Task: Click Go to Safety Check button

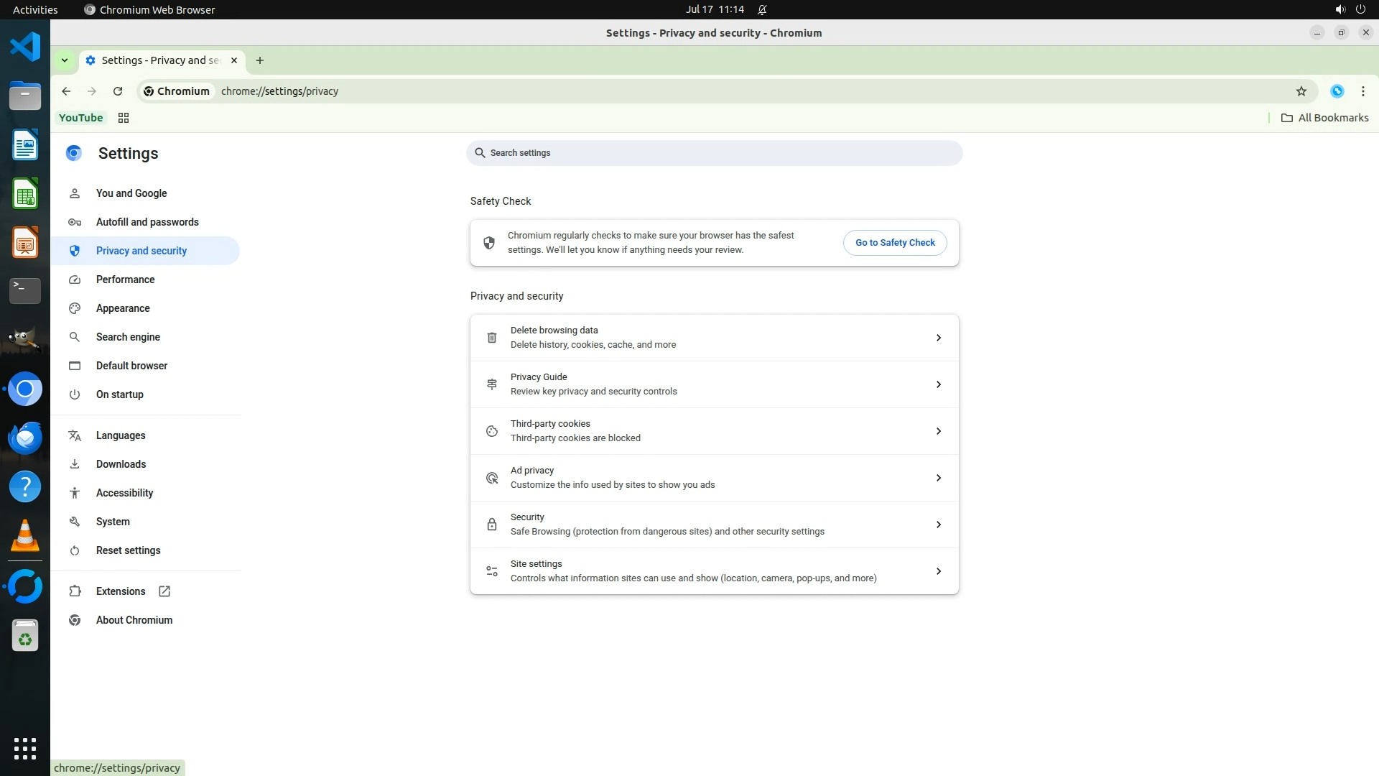Action: 894,243
